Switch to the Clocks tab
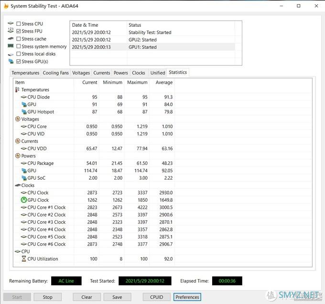325x304 pixels. click(139, 73)
